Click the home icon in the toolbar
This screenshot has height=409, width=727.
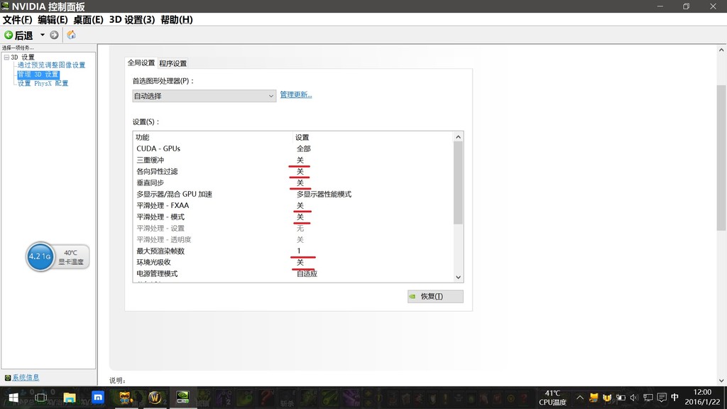71,34
